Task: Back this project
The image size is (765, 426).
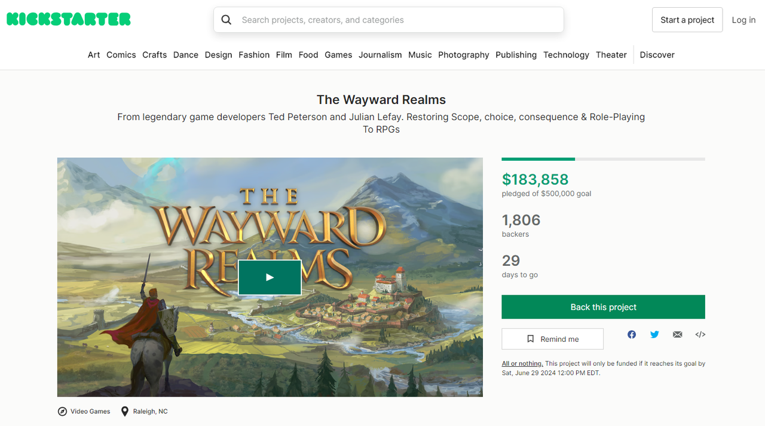Action: [604, 307]
